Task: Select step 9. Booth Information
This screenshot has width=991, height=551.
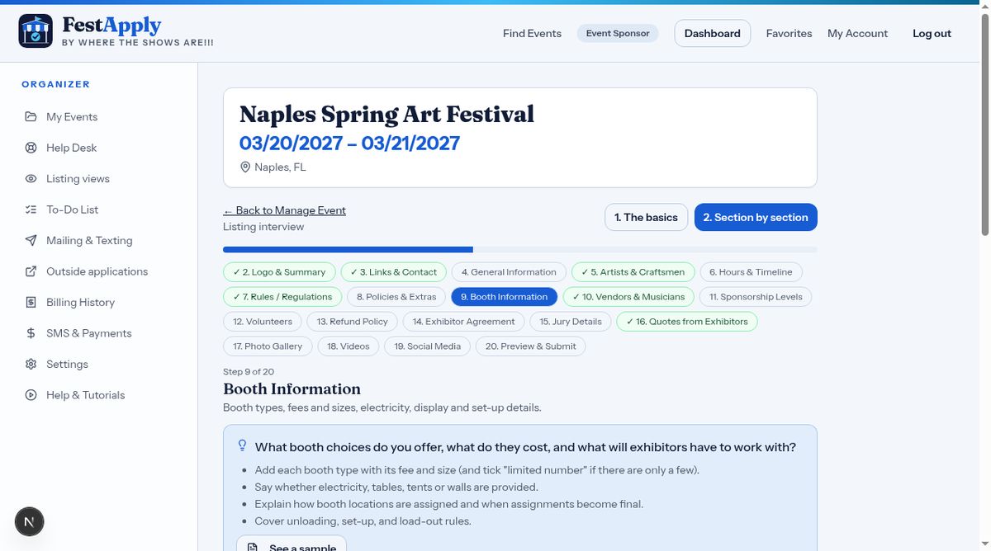Action: (504, 297)
